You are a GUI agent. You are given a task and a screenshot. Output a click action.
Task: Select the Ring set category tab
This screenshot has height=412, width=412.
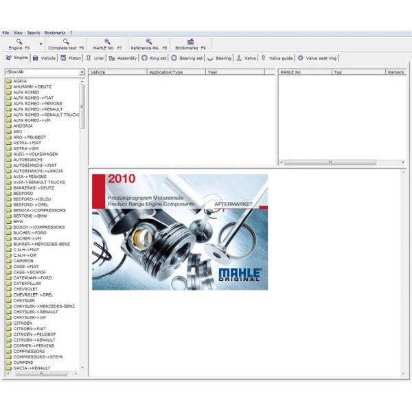pyautogui.click(x=154, y=58)
